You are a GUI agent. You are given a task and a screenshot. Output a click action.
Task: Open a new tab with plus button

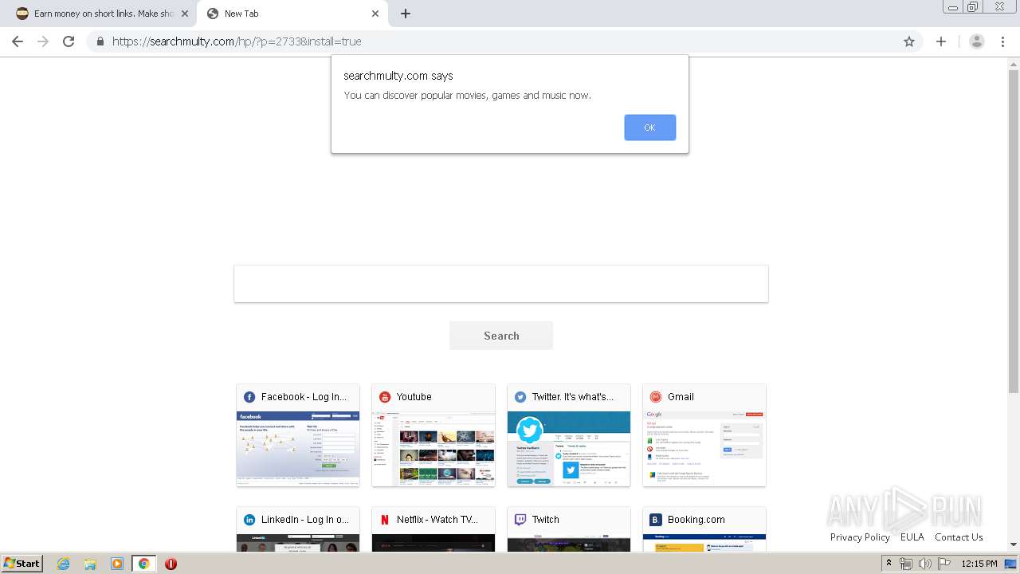pos(406,14)
